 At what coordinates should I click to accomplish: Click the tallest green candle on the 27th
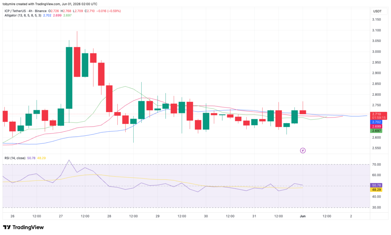tap(69, 78)
